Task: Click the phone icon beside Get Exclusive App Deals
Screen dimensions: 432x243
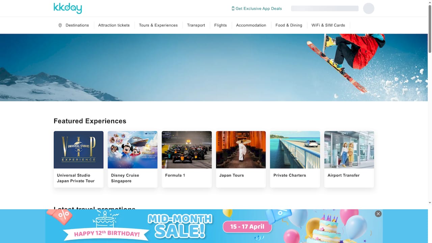Action: tap(233, 8)
